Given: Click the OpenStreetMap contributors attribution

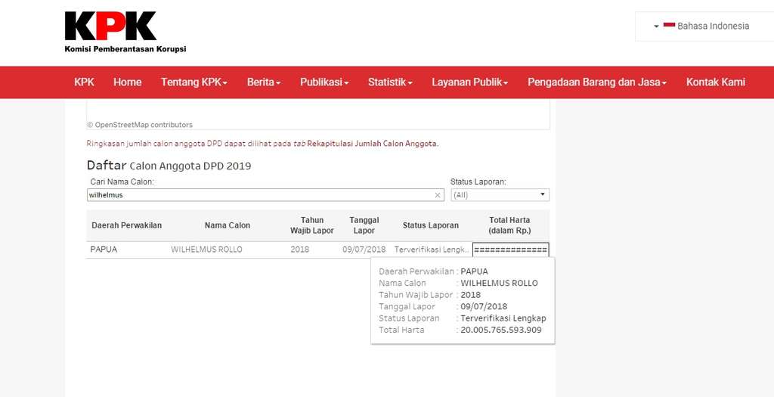Looking at the screenshot, I should point(140,125).
